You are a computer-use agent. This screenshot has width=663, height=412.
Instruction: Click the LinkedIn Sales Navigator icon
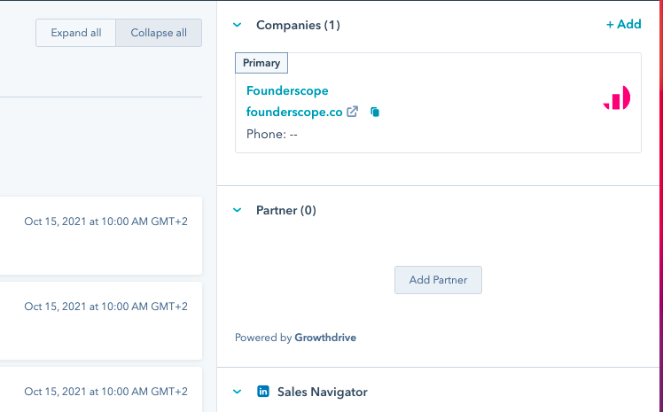pos(263,392)
